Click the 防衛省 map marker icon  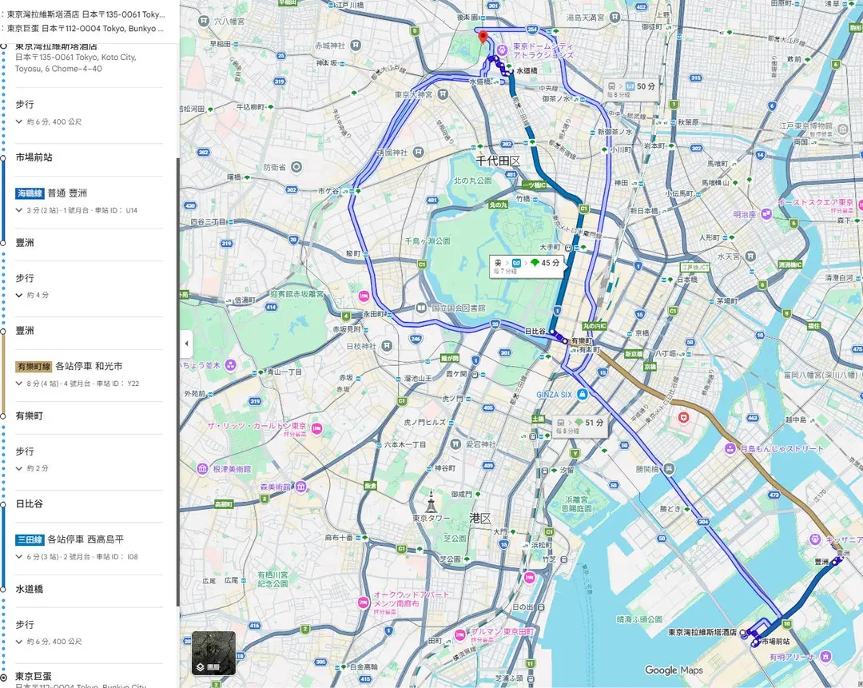click(x=296, y=167)
